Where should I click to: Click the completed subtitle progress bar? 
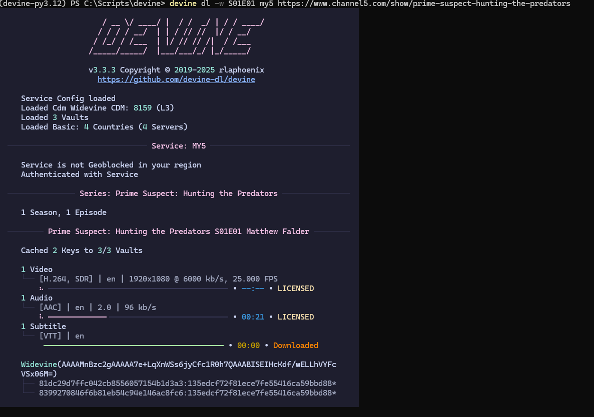[x=133, y=345]
